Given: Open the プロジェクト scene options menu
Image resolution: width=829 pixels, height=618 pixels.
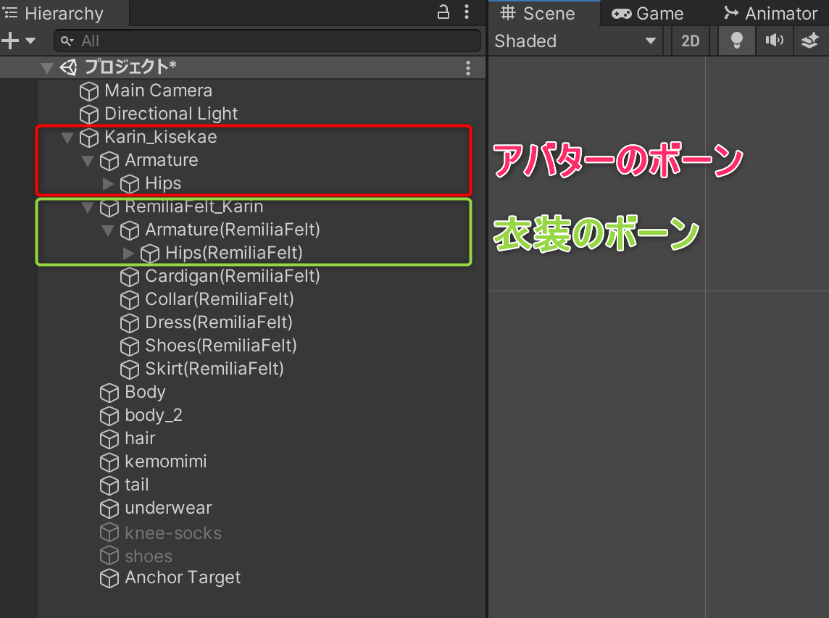Looking at the screenshot, I should click(468, 67).
